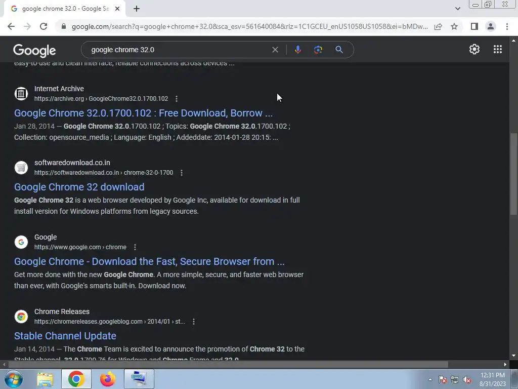Open the 'Google Chrome 32 download' result

[79, 187]
